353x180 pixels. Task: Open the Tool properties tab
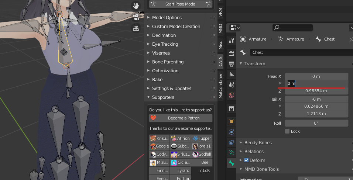[232, 41]
